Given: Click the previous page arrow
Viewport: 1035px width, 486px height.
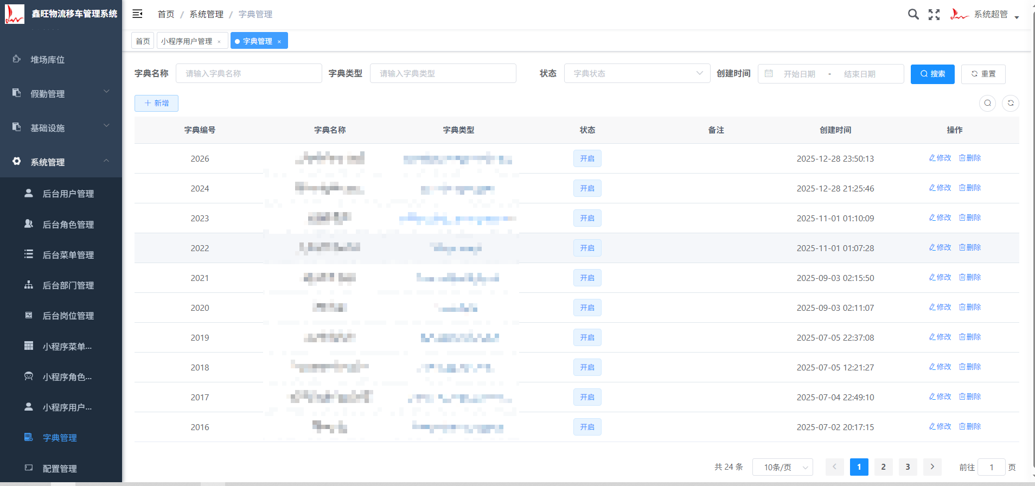Looking at the screenshot, I should coord(835,467).
